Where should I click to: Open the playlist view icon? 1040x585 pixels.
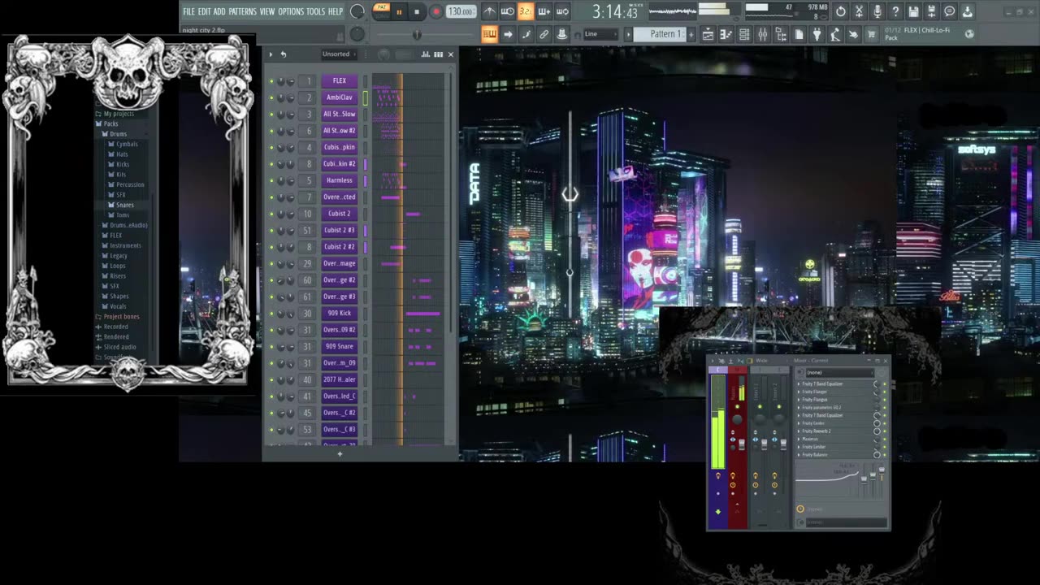[708, 34]
